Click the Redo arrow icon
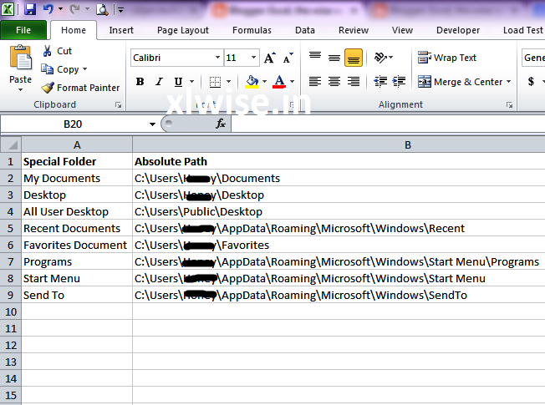 74,9
